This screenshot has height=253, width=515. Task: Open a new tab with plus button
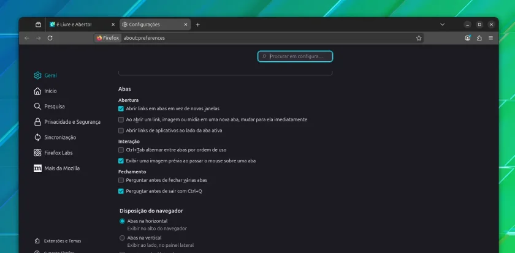click(x=197, y=25)
